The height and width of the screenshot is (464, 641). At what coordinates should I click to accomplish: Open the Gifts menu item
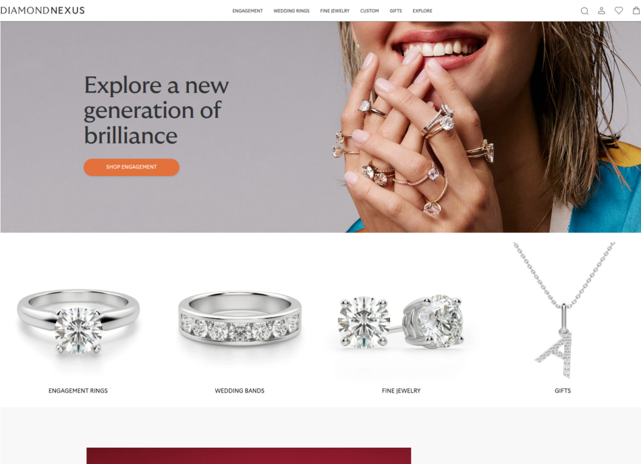pyautogui.click(x=396, y=11)
